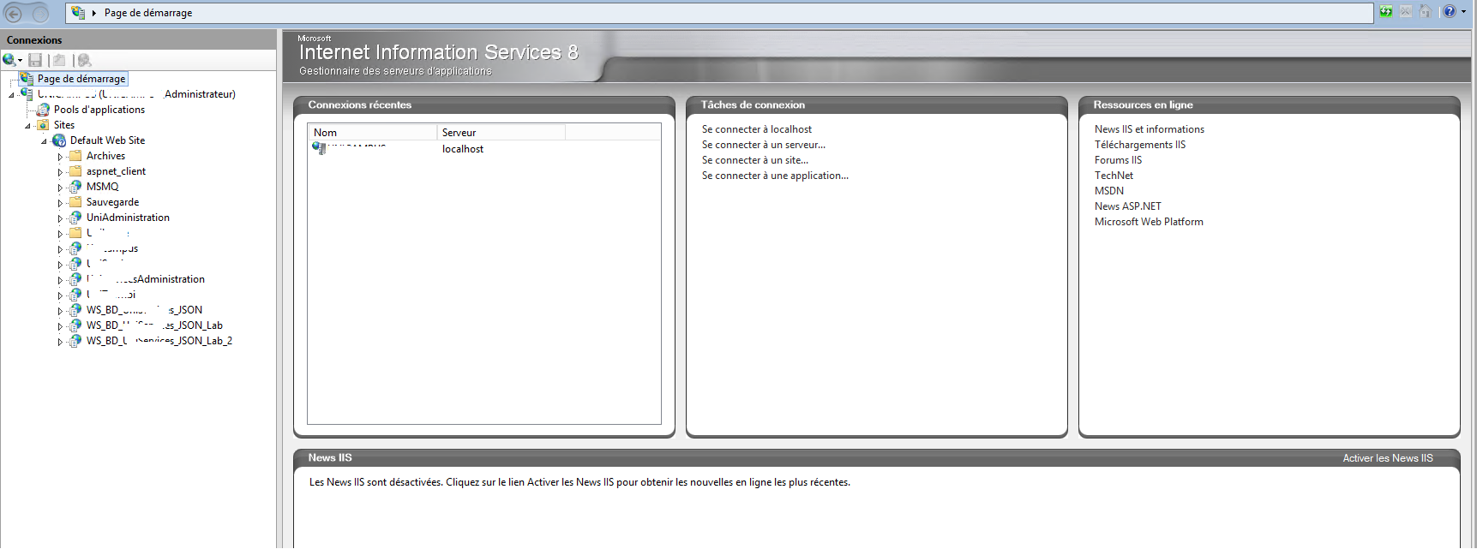Screen dimensions: 1477x555
Task: Click the Save floppy icon in the Connexions toolbar
Action: click(35, 60)
